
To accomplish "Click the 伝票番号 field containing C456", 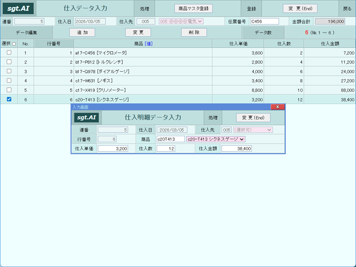I will pyautogui.click(x=264, y=21).
